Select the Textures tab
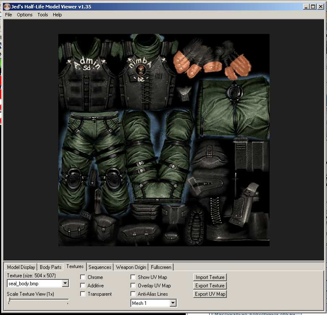The width and height of the screenshot is (327, 315). [x=75, y=266]
